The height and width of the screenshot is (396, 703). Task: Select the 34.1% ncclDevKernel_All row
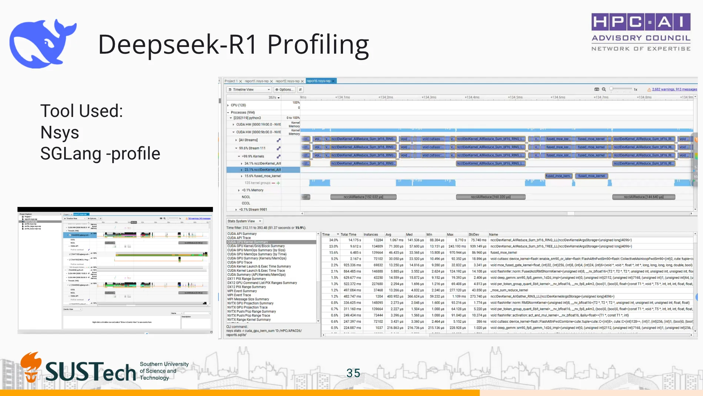pyautogui.click(x=263, y=164)
